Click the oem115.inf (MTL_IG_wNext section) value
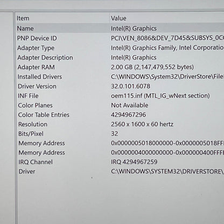This screenshot has width=224, height=224. coord(160,96)
